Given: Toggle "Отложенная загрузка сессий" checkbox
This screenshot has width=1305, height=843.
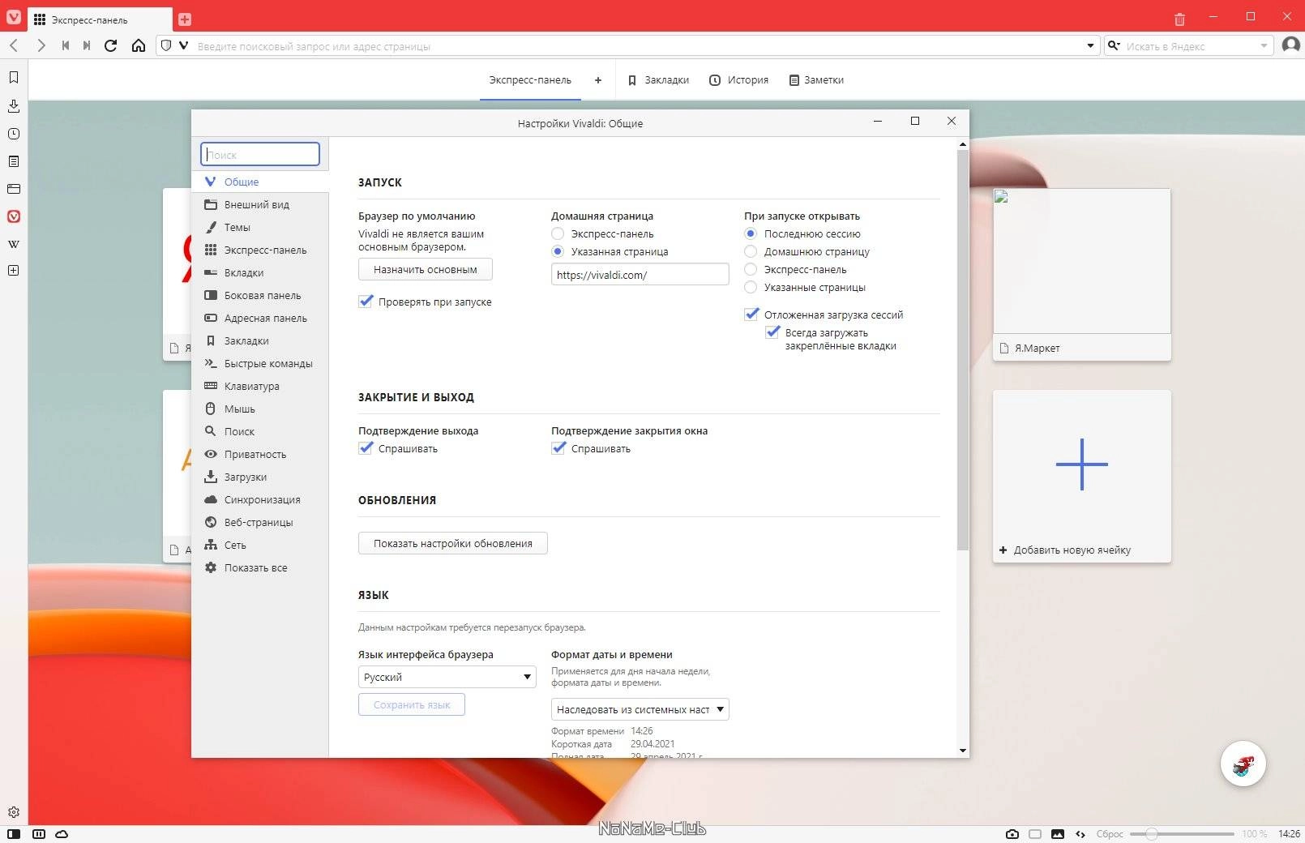Looking at the screenshot, I should tap(751, 315).
